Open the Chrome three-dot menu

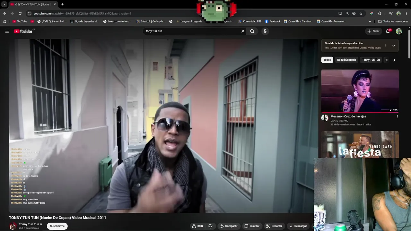[406, 13]
